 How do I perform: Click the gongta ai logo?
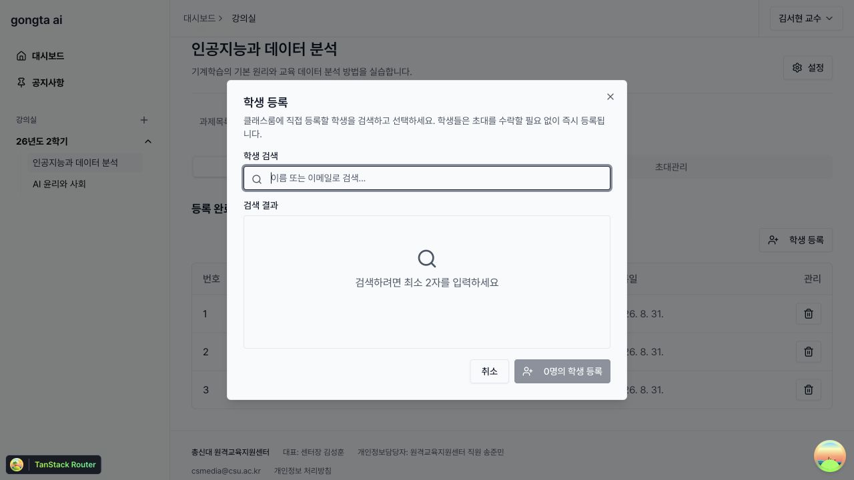(37, 20)
